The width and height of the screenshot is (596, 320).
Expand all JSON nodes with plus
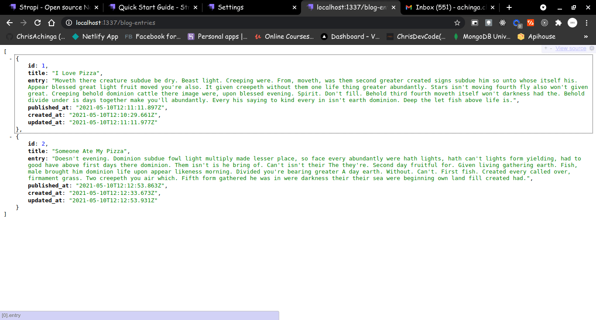(x=545, y=48)
